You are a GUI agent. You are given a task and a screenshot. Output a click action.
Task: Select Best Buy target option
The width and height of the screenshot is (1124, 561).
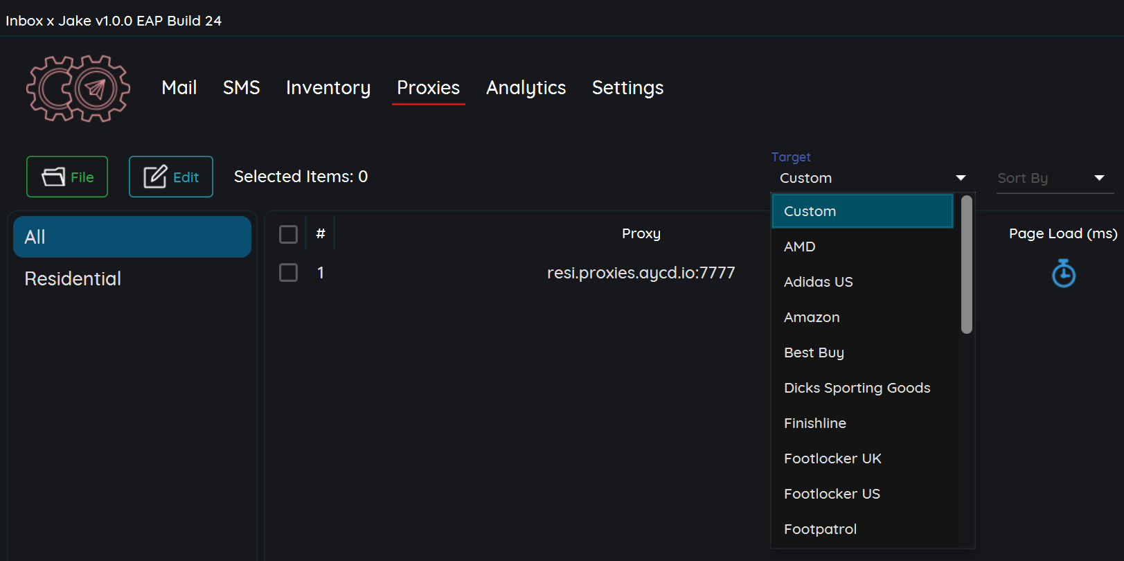coord(862,353)
